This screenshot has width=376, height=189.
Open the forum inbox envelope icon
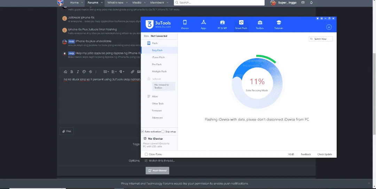303,3
